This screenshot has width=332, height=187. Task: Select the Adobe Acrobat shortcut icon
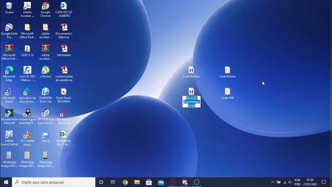coord(27,6)
